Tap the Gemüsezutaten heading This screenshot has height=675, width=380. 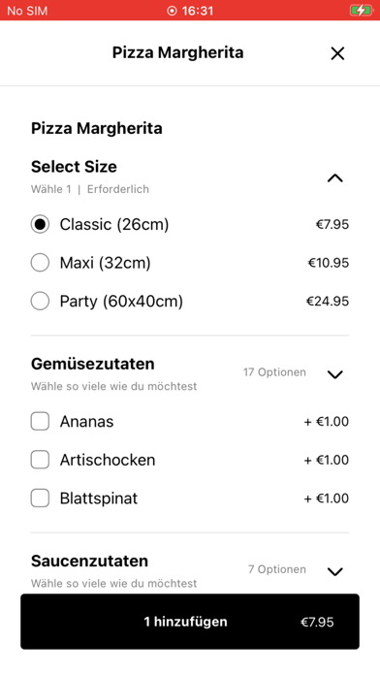pos(92,364)
